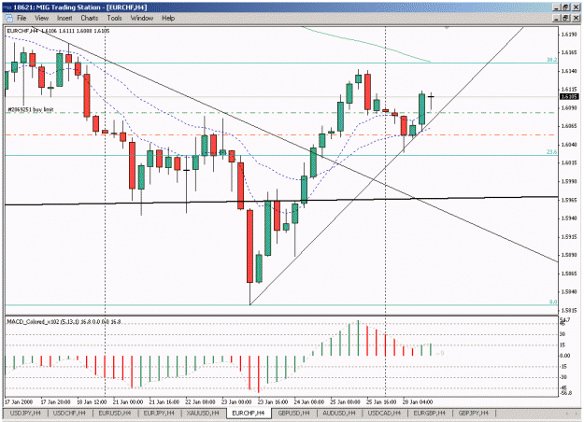Switch to the EURUSD,H4 chart tab
The height and width of the screenshot is (422, 584).
[x=114, y=413]
